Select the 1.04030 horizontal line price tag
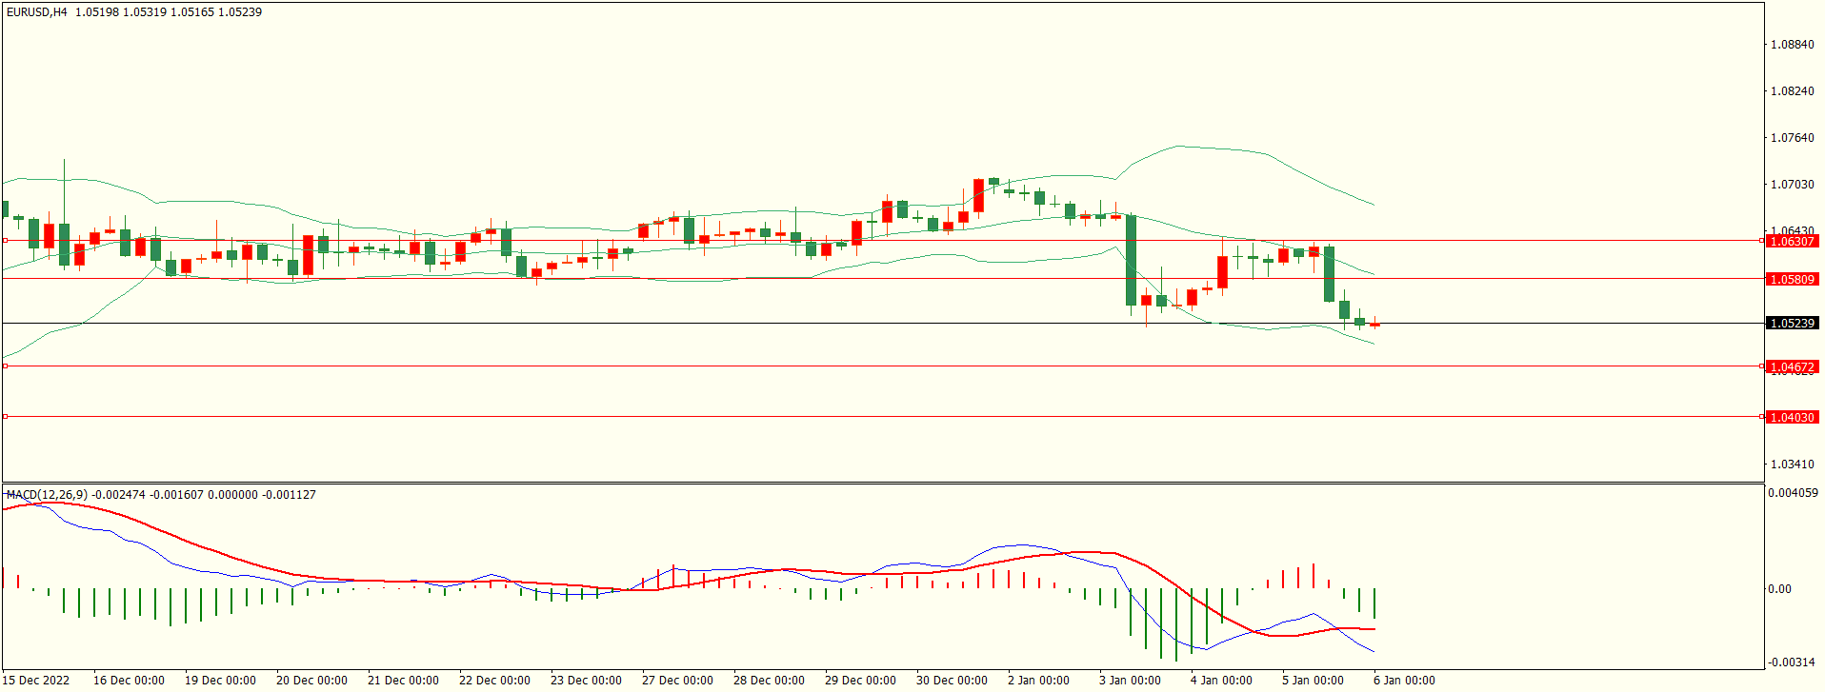Image resolution: width=1825 pixels, height=692 pixels. pos(1793,418)
